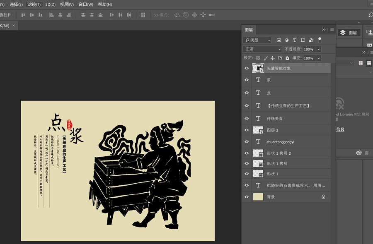Click the search icon in options bar
The image size is (373, 244).
(371, 15)
